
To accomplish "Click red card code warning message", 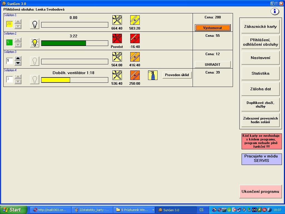I will click(262, 141).
